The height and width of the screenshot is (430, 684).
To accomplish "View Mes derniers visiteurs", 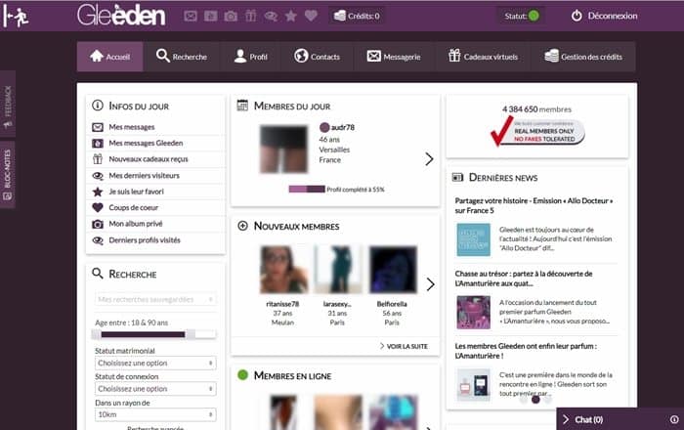I will 144,175.
